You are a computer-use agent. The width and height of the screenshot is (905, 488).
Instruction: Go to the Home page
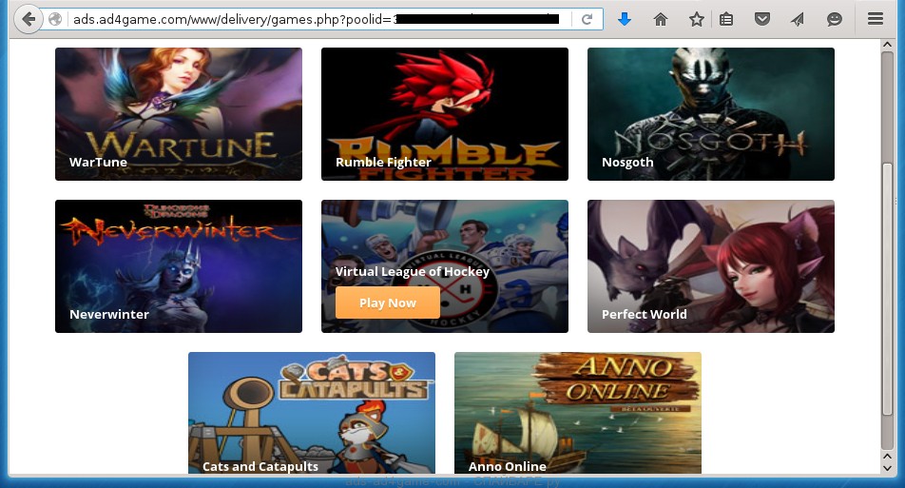(x=661, y=19)
